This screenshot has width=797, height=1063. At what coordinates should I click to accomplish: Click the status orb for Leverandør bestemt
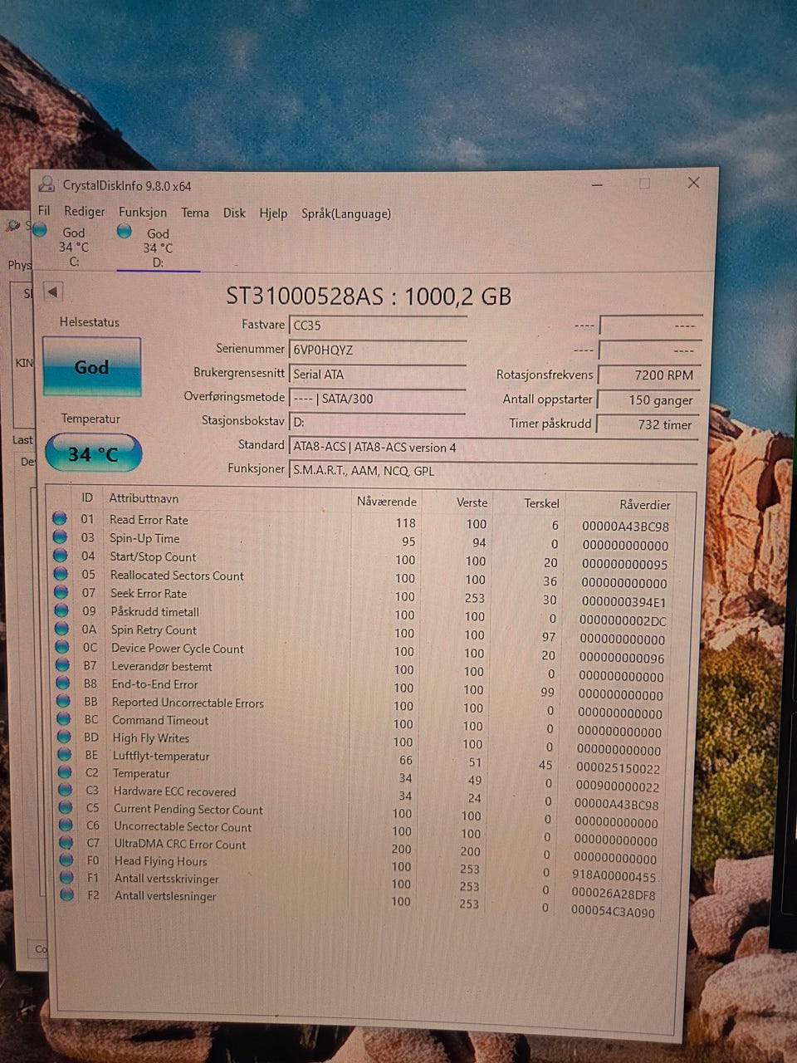click(62, 664)
